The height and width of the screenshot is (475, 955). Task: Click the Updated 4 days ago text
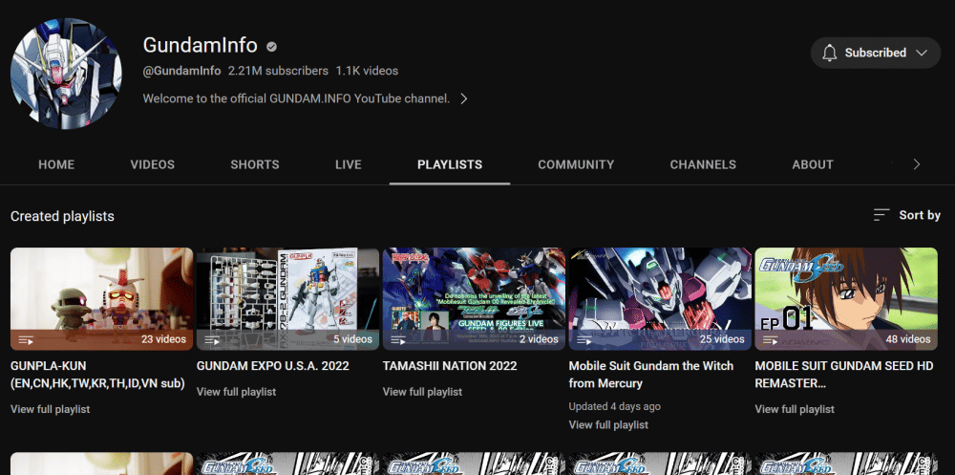click(x=614, y=406)
